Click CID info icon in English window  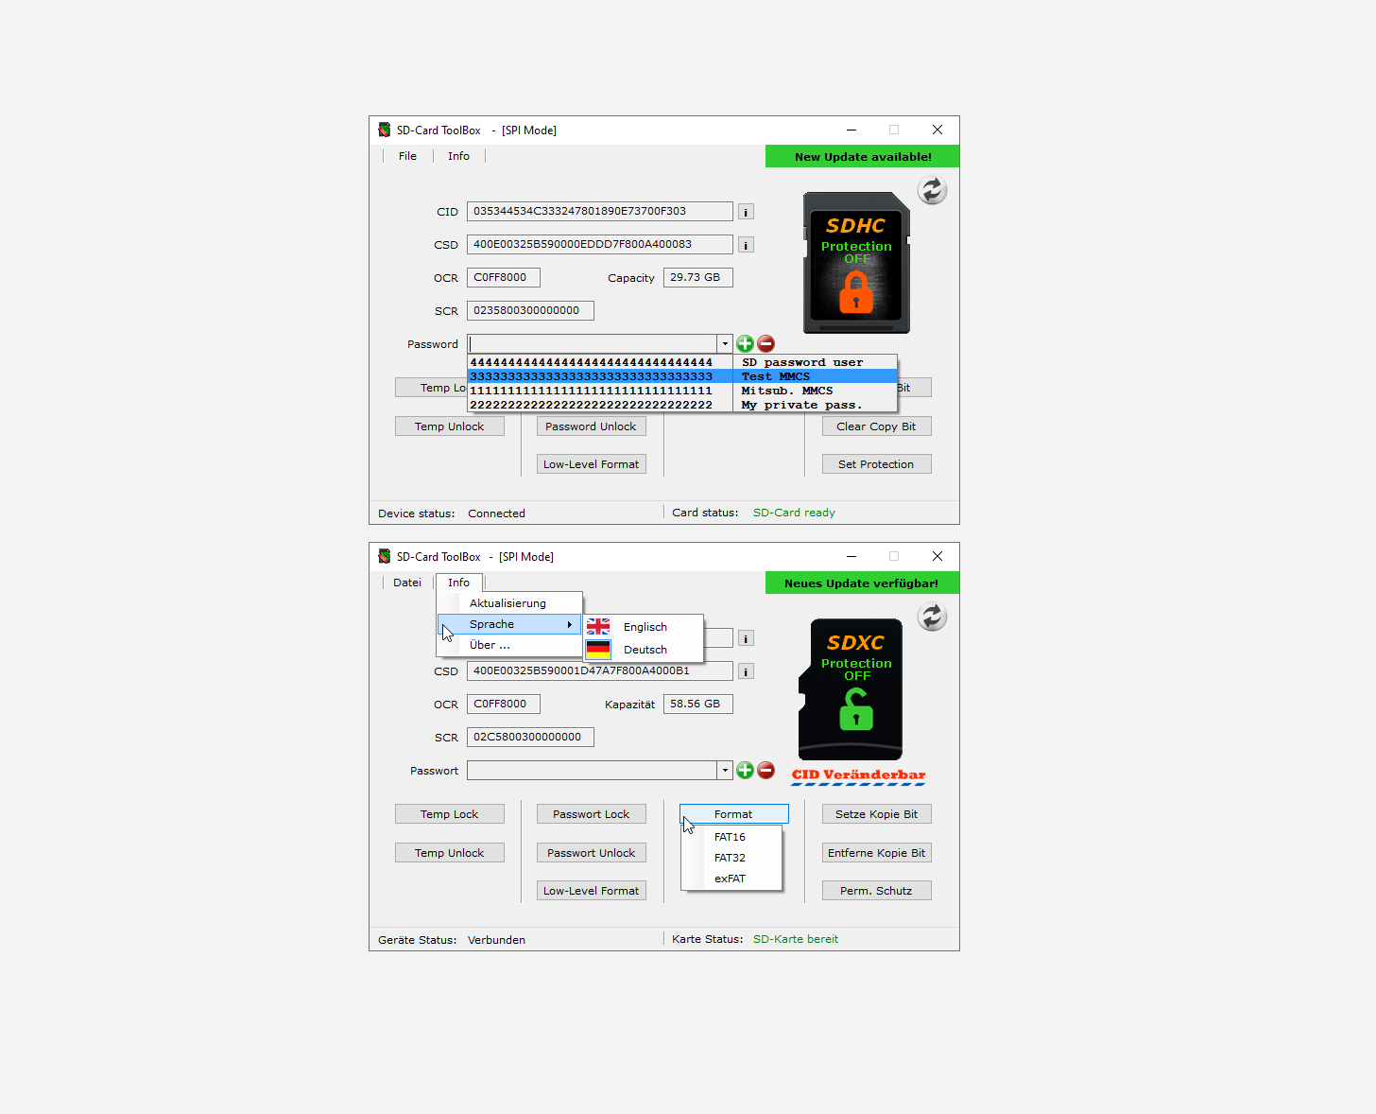coord(746,212)
